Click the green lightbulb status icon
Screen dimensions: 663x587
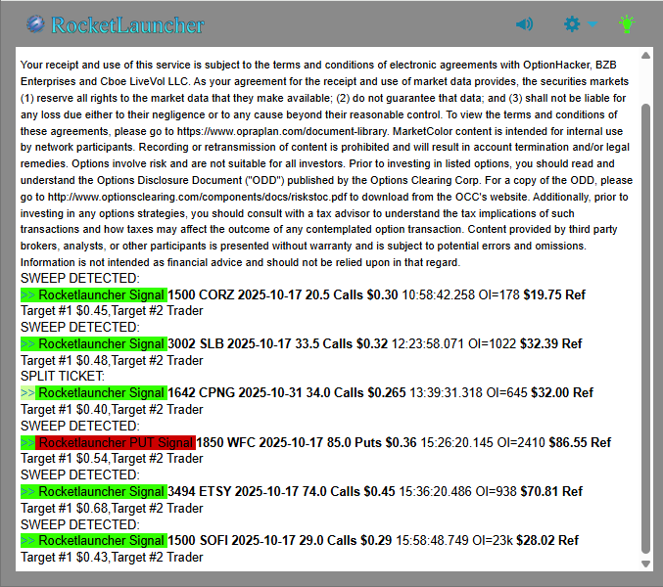[x=627, y=23]
